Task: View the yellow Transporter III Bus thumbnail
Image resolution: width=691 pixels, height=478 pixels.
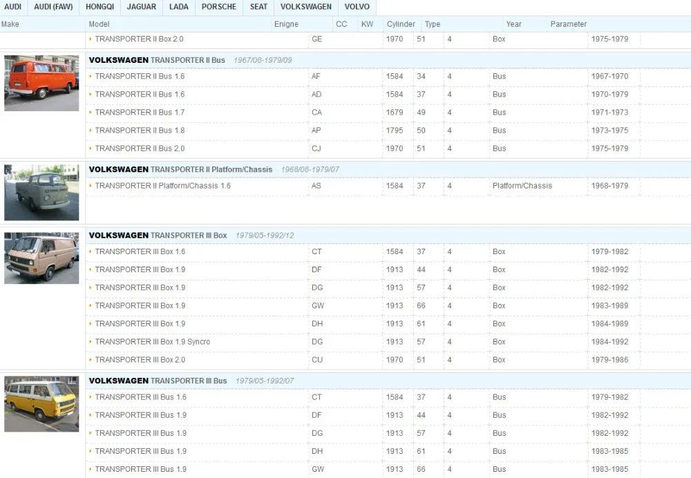Action: pyautogui.click(x=41, y=404)
